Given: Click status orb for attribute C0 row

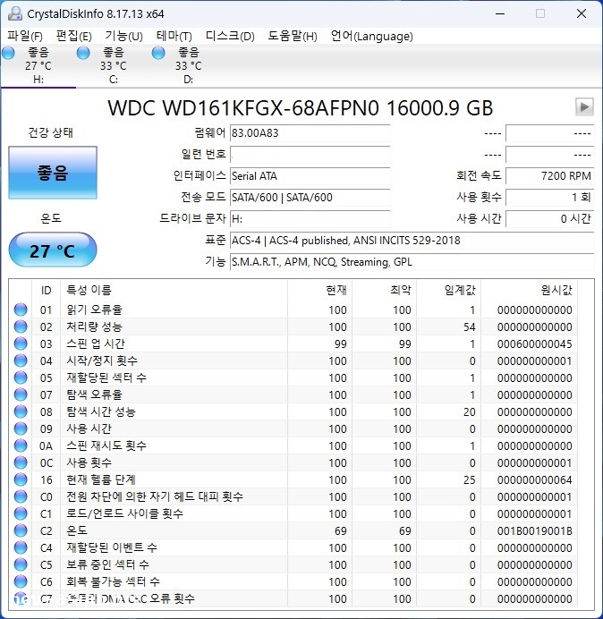Looking at the screenshot, I should tap(21, 496).
